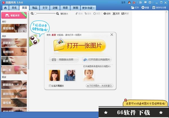The image size is (169, 118).
Task: Open the baby sample image
Action: [89, 75]
